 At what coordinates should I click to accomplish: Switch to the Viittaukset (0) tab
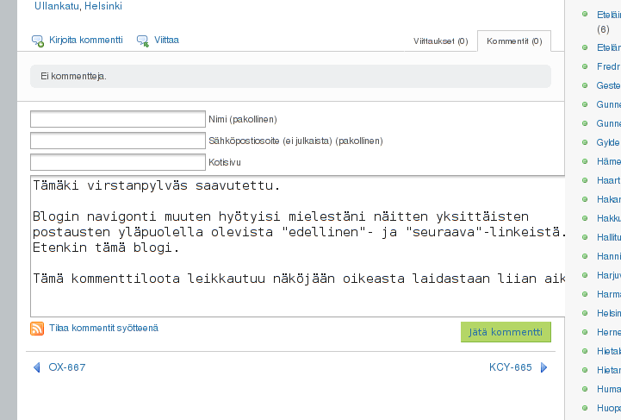click(441, 41)
